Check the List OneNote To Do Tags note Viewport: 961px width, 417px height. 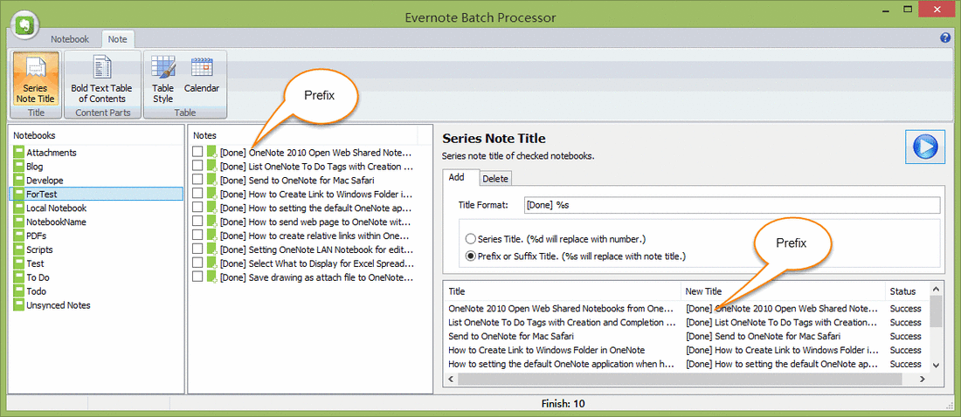click(x=197, y=166)
